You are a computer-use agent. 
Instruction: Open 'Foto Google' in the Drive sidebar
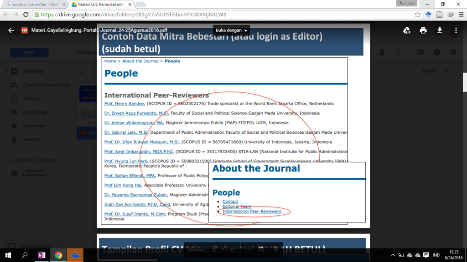coord(35,112)
